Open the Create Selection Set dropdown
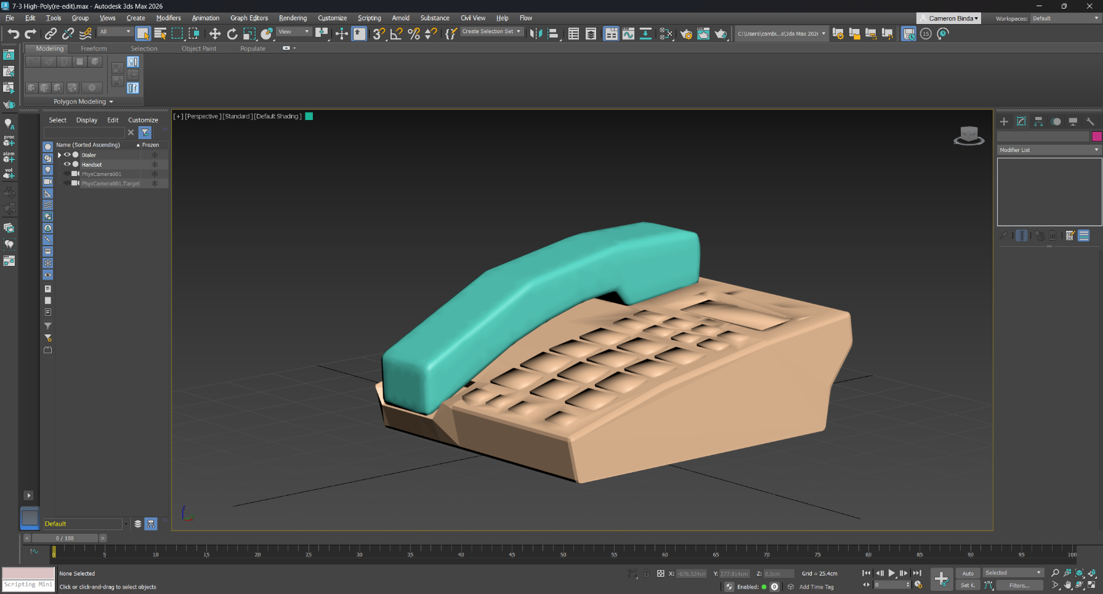 pyautogui.click(x=491, y=31)
